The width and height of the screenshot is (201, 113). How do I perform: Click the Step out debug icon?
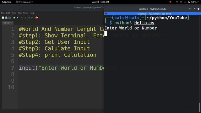point(29,18)
